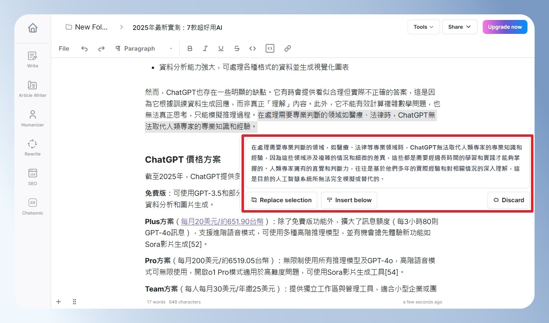Toggle bold formatting
This screenshot has height=323, width=549.
[x=190, y=49]
